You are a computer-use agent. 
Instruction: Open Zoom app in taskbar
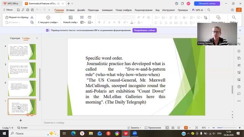coord(135,134)
